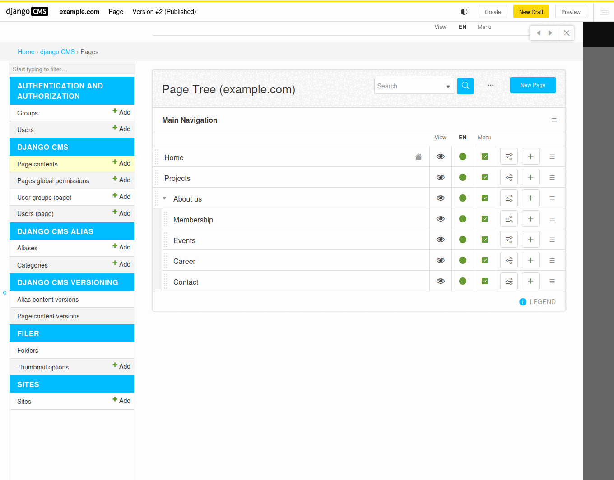Add a child page under Career with plus
The width and height of the screenshot is (614, 480).
pos(530,260)
